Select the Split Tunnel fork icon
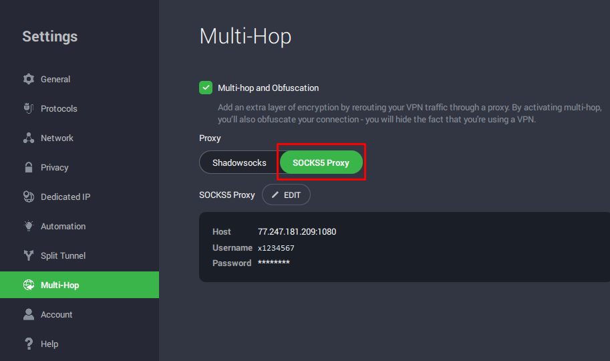 (x=29, y=255)
